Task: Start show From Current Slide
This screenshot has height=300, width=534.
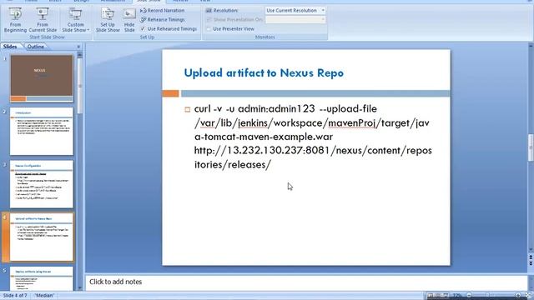Action: point(43,20)
